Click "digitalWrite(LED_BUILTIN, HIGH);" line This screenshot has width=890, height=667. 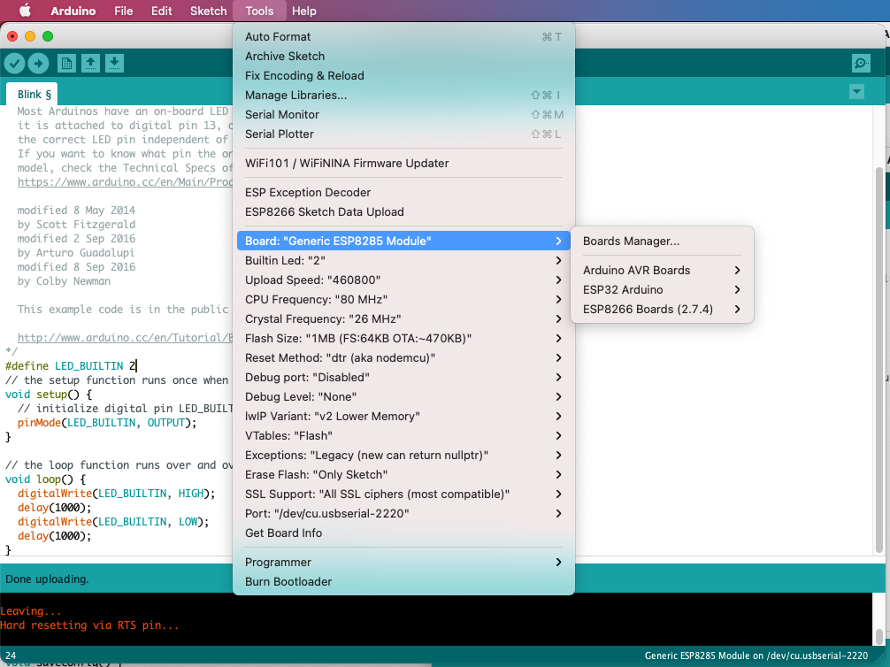(x=117, y=494)
